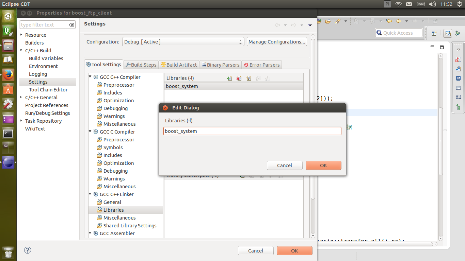Select Shared Library Settings under C++ Linker
This screenshot has height=261, width=465.
[x=130, y=226]
